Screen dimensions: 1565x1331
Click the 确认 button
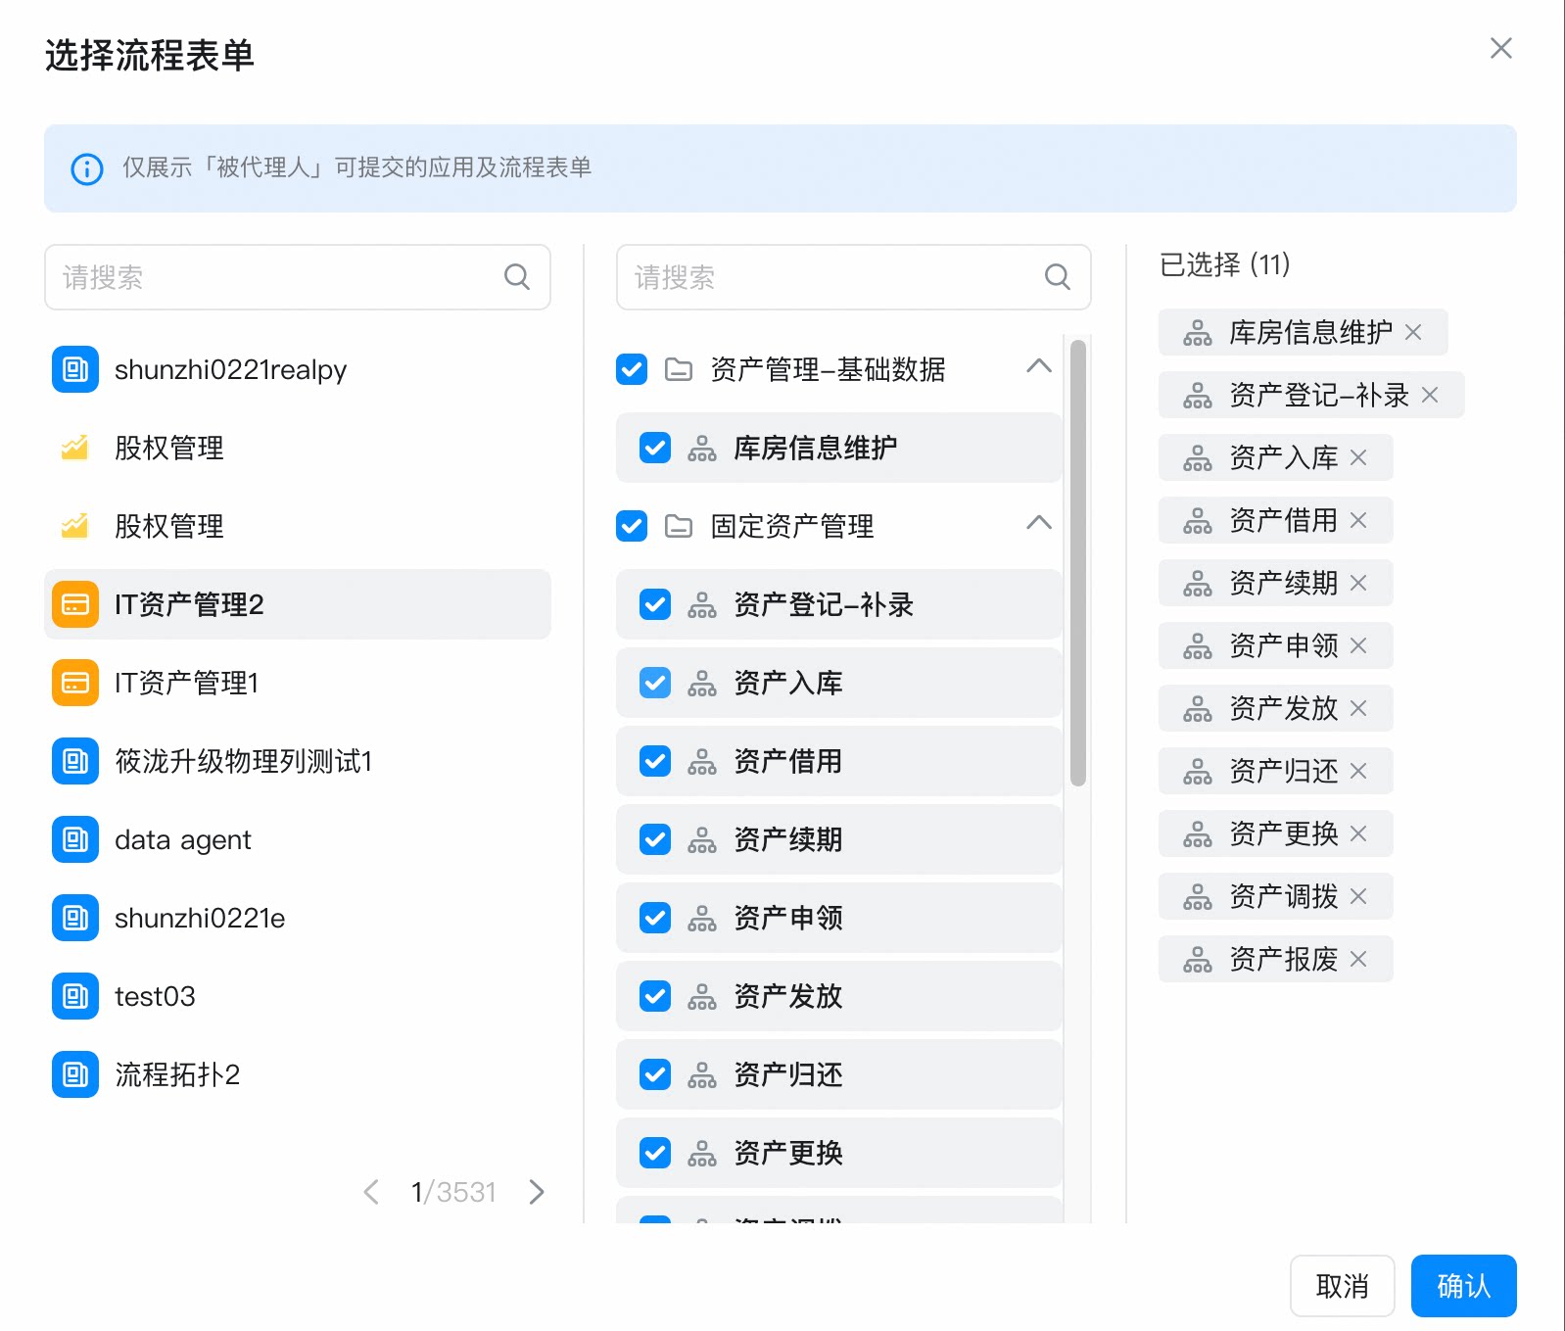(1463, 1286)
